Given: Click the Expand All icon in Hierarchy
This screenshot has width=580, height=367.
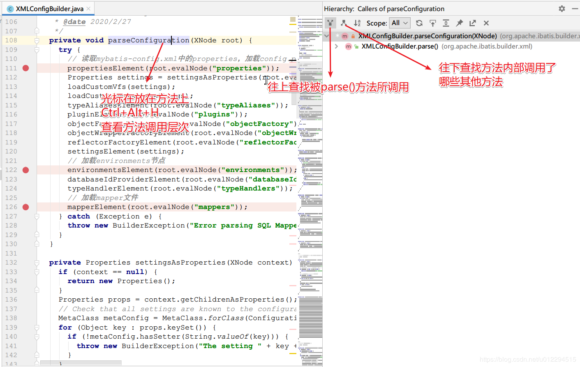Looking at the screenshot, I should (x=446, y=23).
